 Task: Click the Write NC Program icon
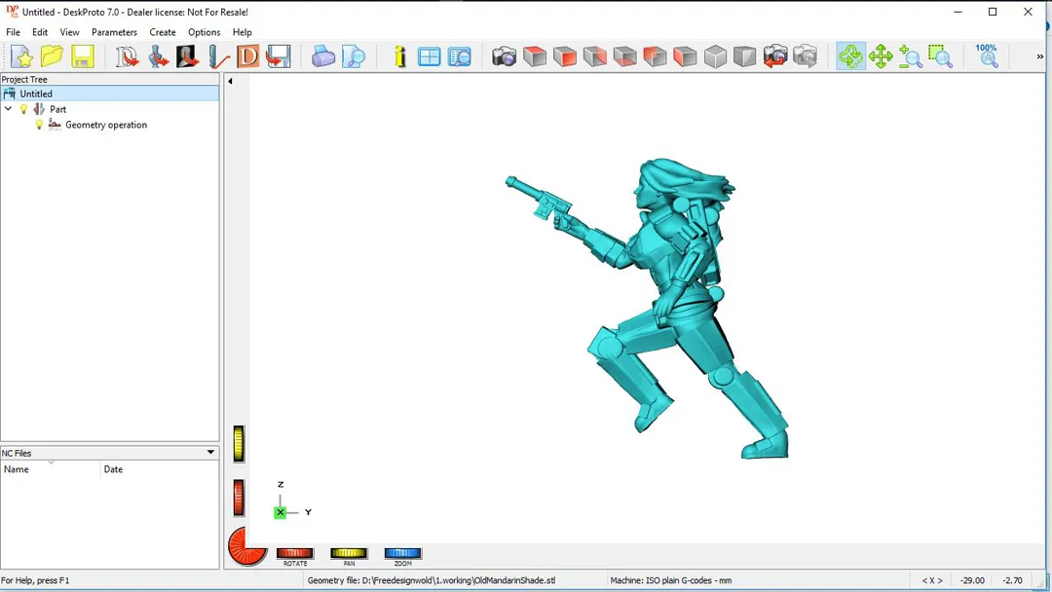coord(279,56)
